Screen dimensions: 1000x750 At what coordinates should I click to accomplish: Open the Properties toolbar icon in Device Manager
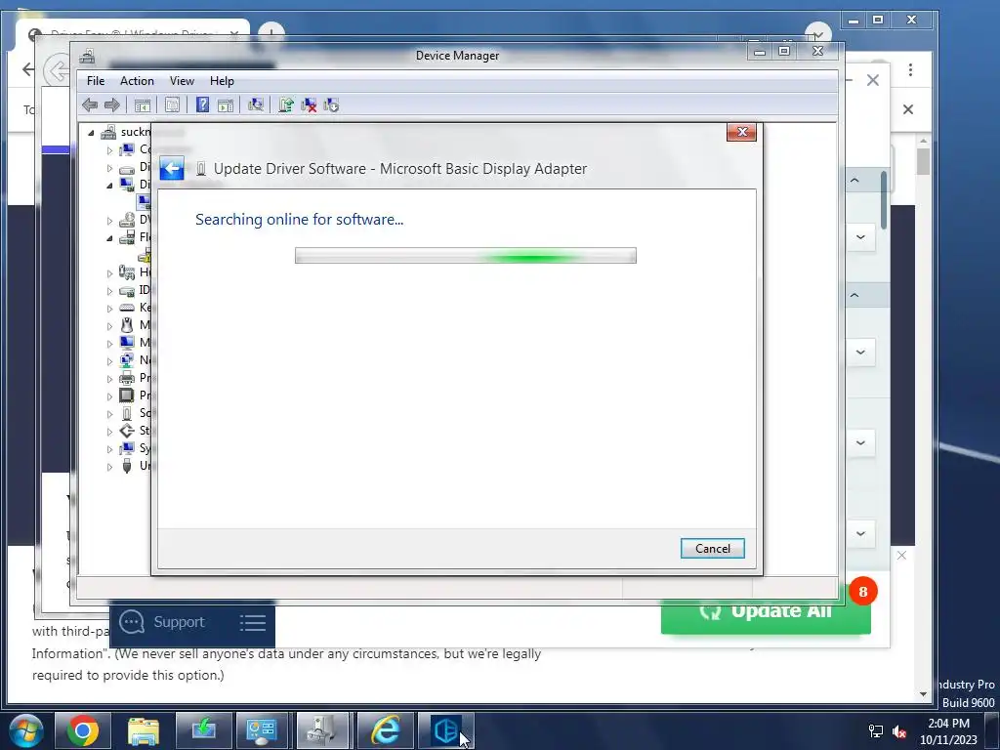point(172,105)
